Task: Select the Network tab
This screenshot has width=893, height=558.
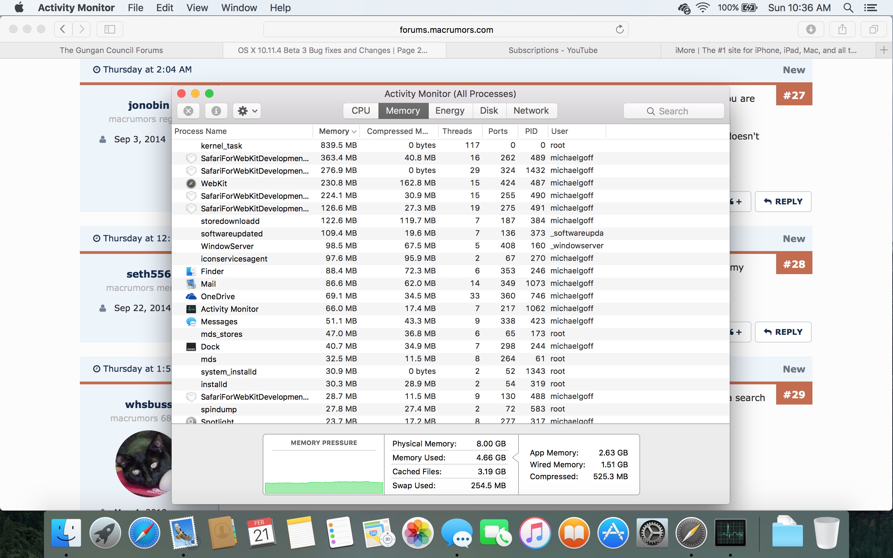Action: point(531,111)
